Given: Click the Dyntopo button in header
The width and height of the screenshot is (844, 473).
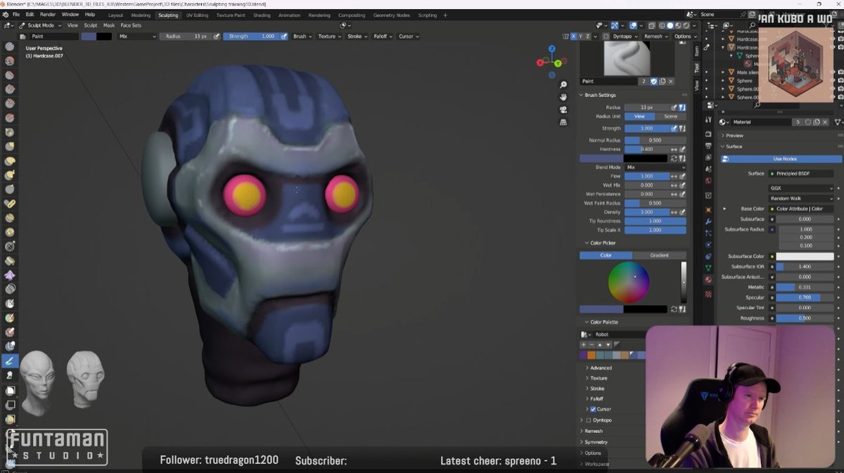Looking at the screenshot, I should point(625,36).
